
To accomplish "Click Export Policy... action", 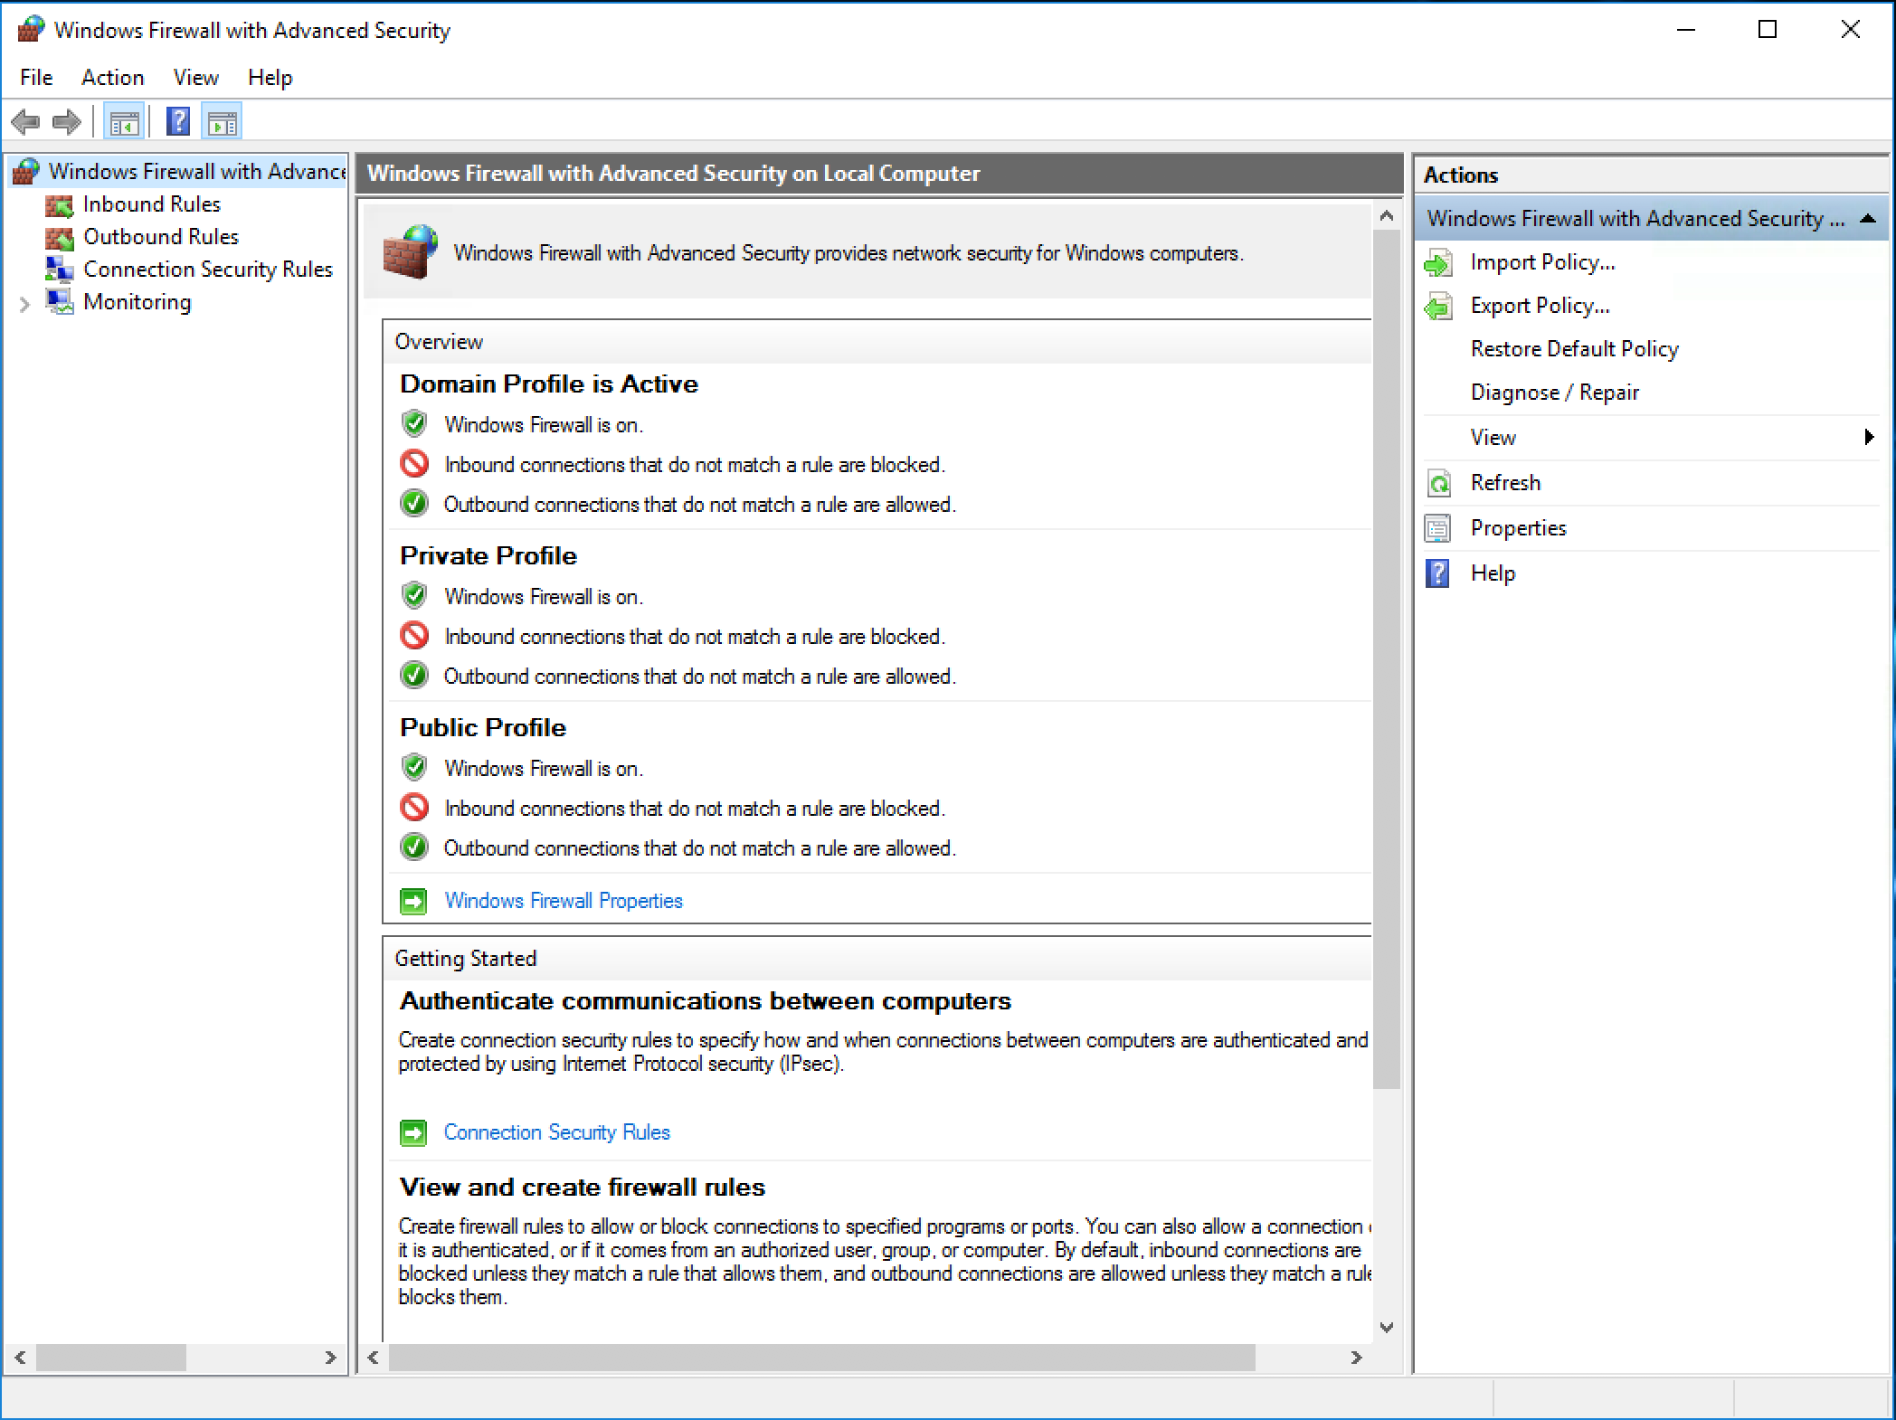I will (x=1540, y=306).
